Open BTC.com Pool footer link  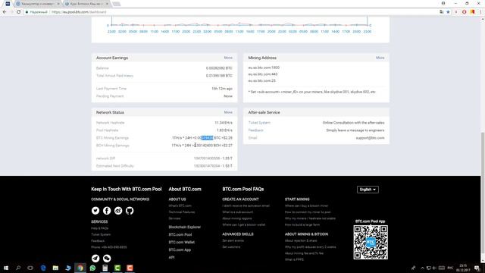(180, 234)
